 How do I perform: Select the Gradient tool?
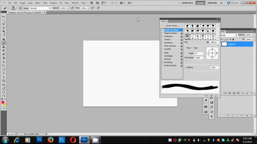(4, 58)
